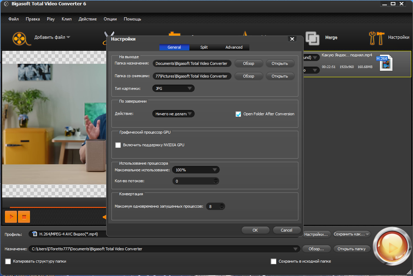The image size is (413, 276).
Task: Switch to the Advanced tab
Action: tap(234, 47)
